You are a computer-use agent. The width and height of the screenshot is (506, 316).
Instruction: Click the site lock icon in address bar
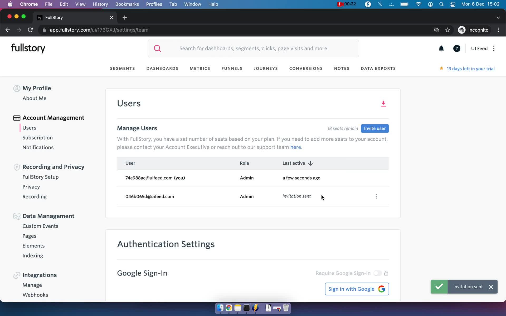pos(44,30)
